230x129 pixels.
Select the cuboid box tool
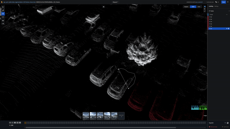(3, 17)
